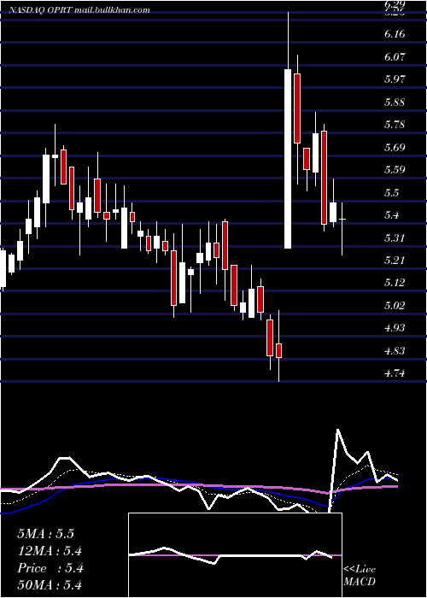
Task: Click the 5.5 price axis label
Action: (391, 192)
